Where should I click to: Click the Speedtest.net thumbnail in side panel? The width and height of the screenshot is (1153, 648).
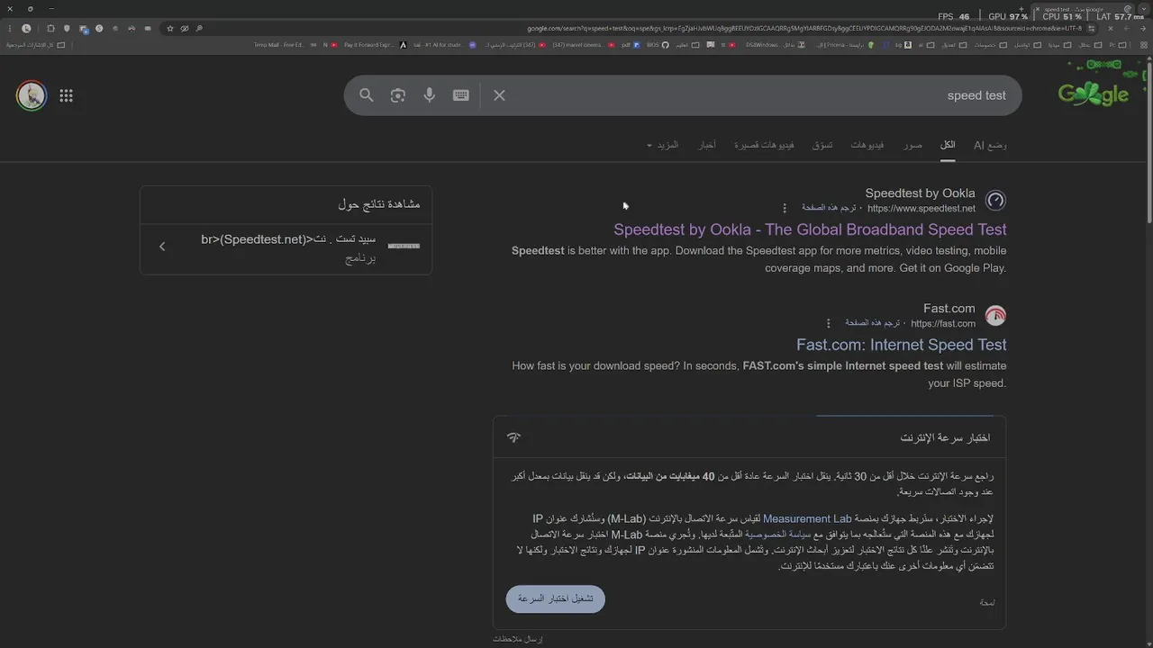tap(404, 246)
